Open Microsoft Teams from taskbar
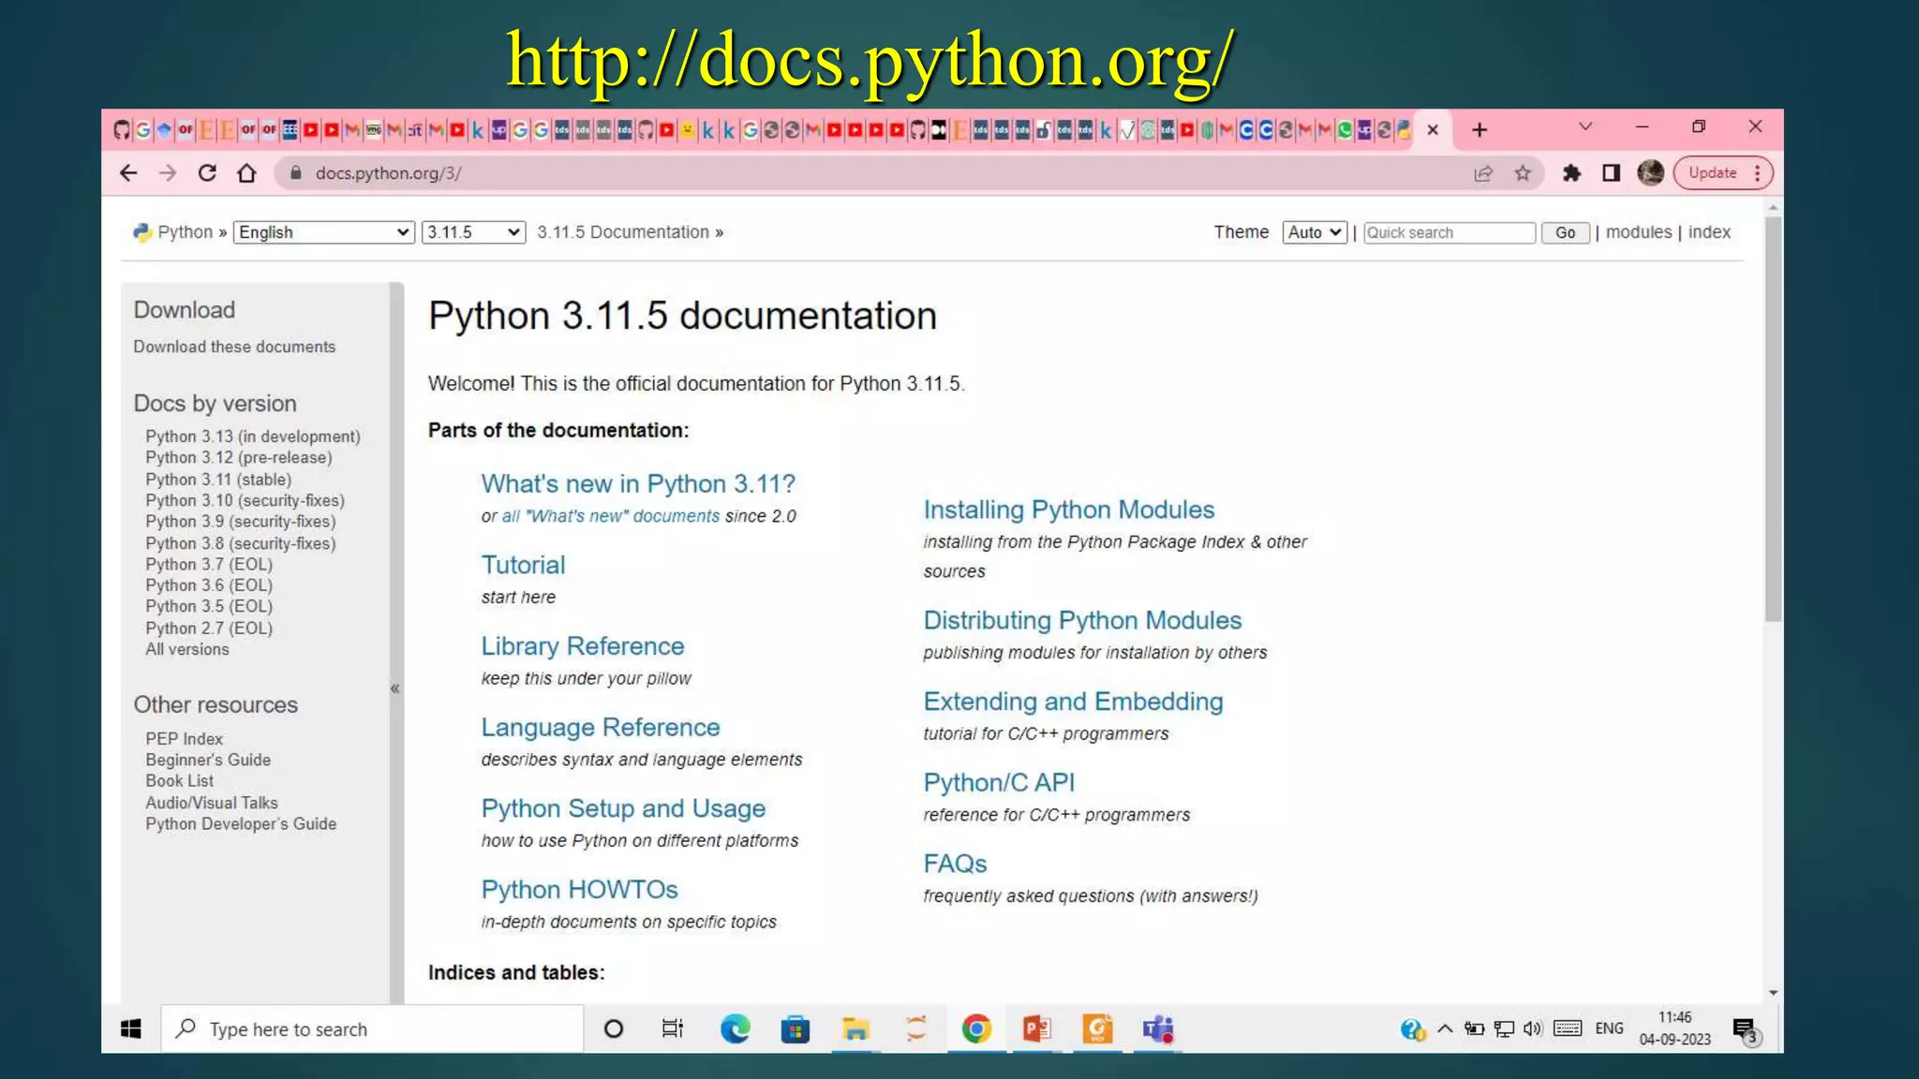This screenshot has width=1919, height=1079. [x=1157, y=1029]
